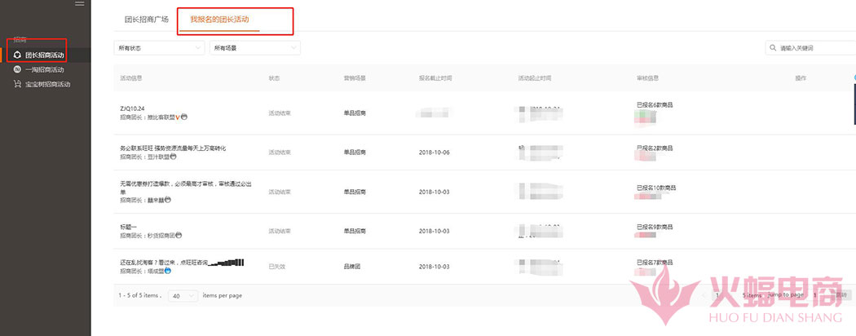Click the 活动信息 column header
The image size is (856, 336).
tap(131, 78)
